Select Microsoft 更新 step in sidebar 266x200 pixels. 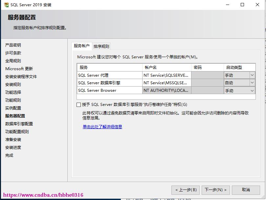tap(19, 69)
